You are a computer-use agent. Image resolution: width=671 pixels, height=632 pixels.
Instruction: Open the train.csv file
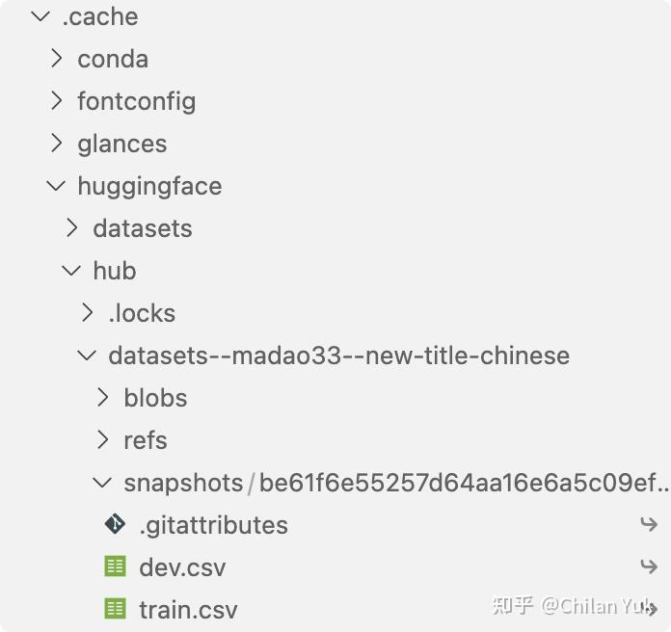tap(188, 610)
